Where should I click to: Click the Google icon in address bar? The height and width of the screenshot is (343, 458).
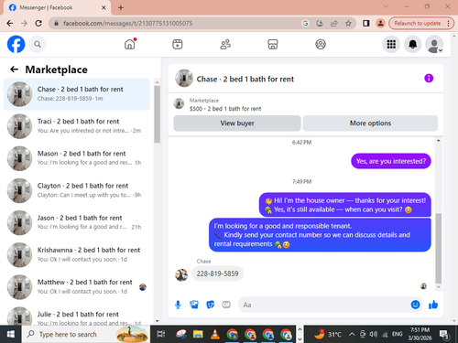(305, 23)
